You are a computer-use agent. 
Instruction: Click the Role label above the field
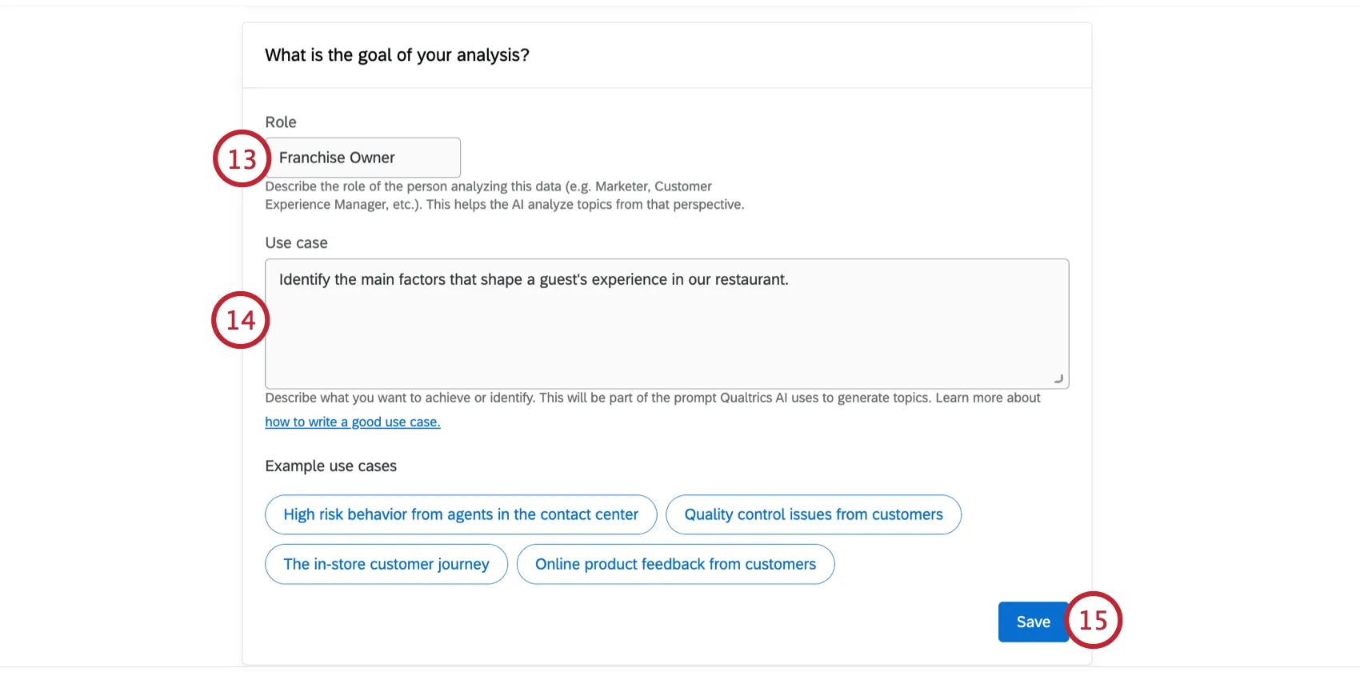[x=281, y=122]
